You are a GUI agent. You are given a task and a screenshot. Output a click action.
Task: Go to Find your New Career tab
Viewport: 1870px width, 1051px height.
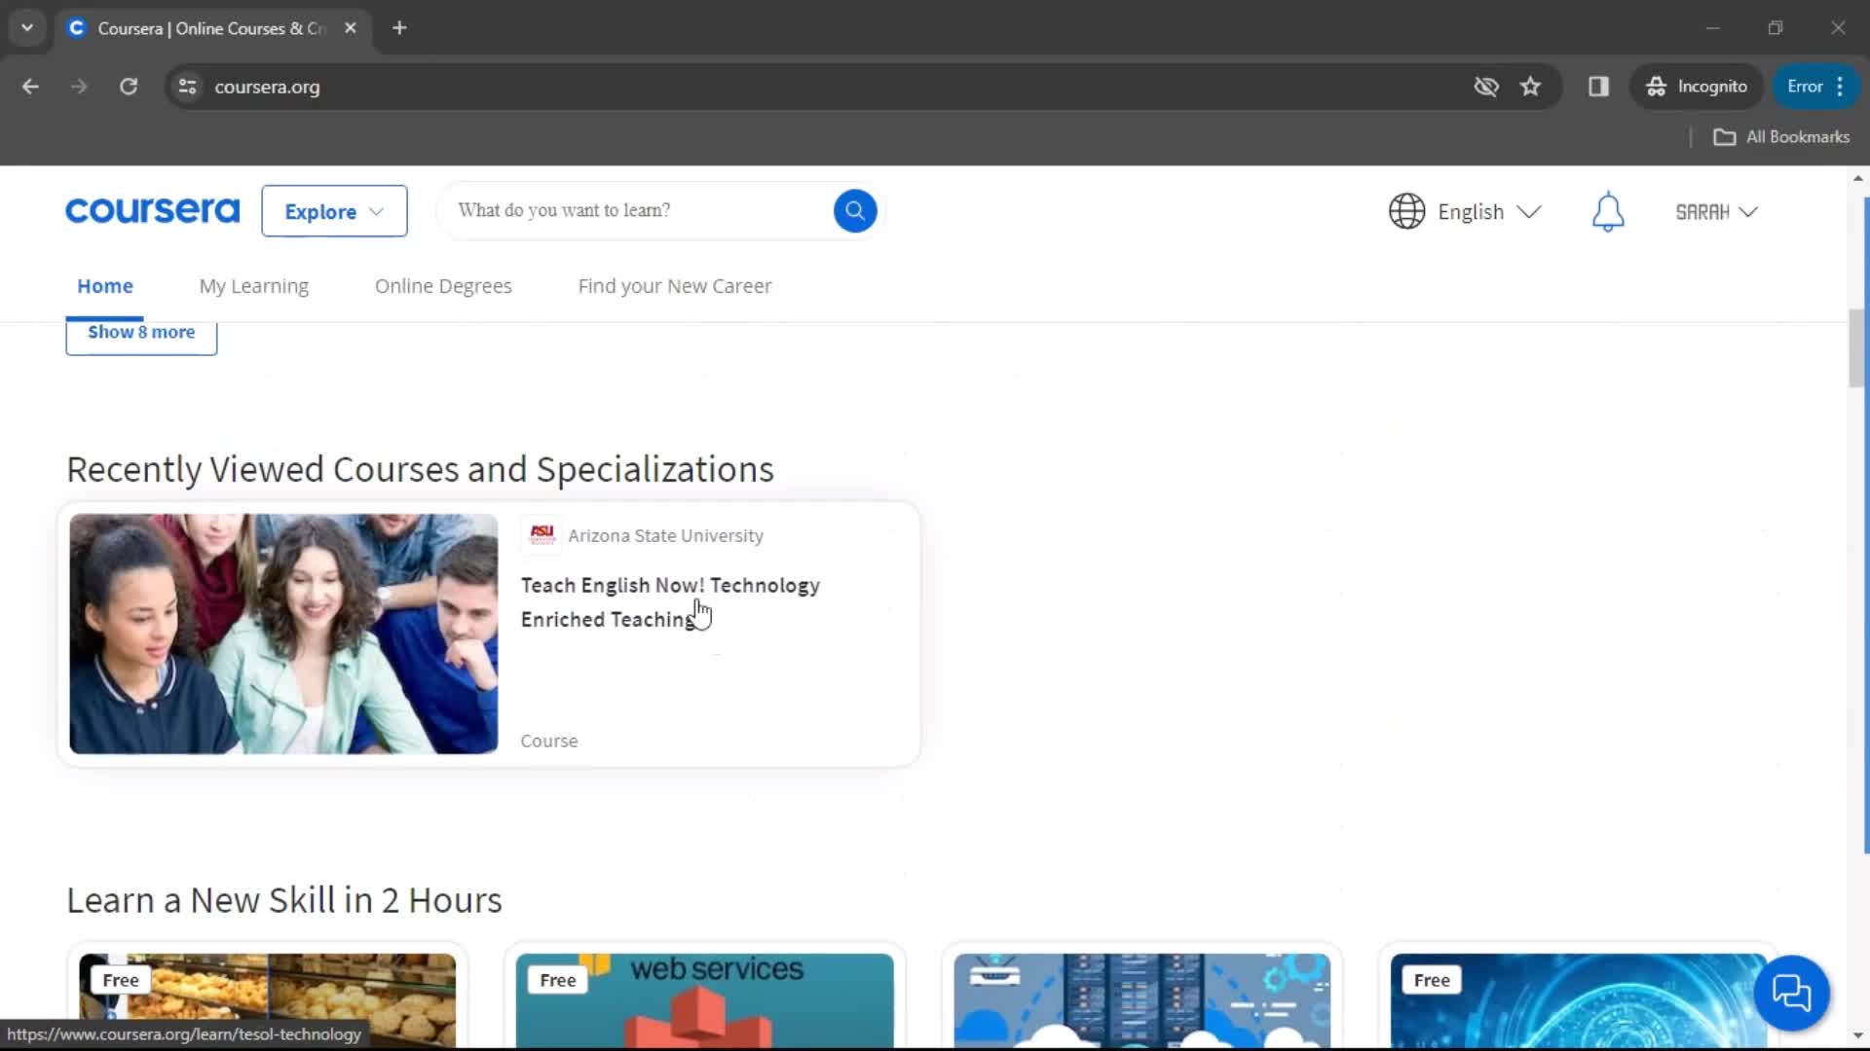(675, 286)
